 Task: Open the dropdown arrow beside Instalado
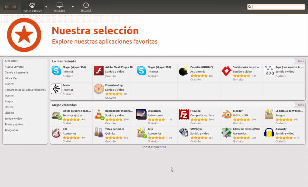point(73,7)
